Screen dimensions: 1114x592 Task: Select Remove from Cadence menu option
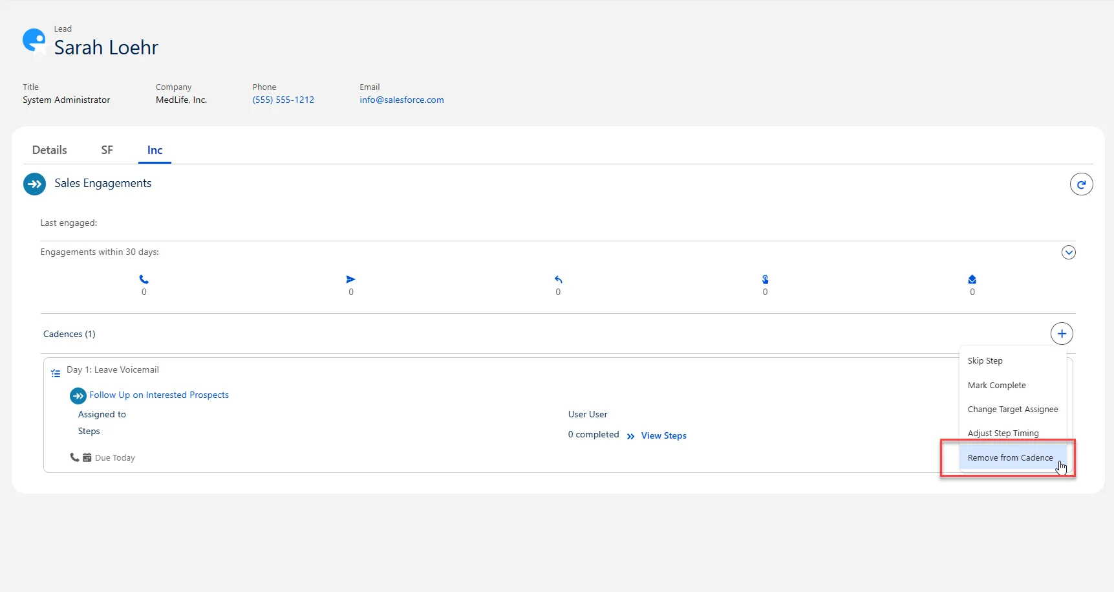click(1009, 458)
